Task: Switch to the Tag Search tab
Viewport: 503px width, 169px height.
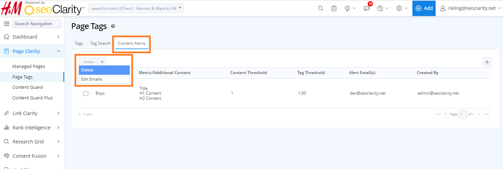Action: pos(100,43)
